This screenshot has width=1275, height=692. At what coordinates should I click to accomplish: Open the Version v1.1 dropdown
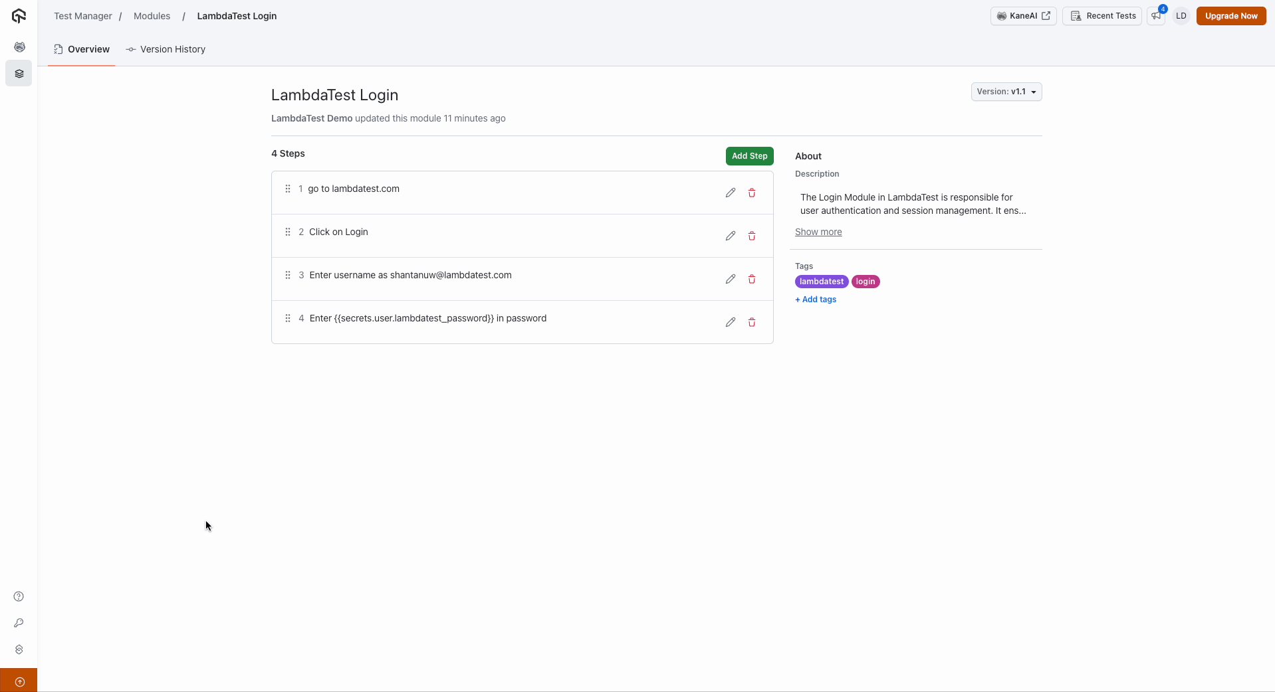(1006, 92)
